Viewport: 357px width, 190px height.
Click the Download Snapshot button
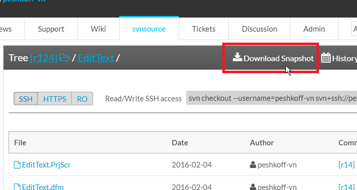[273, 58]
